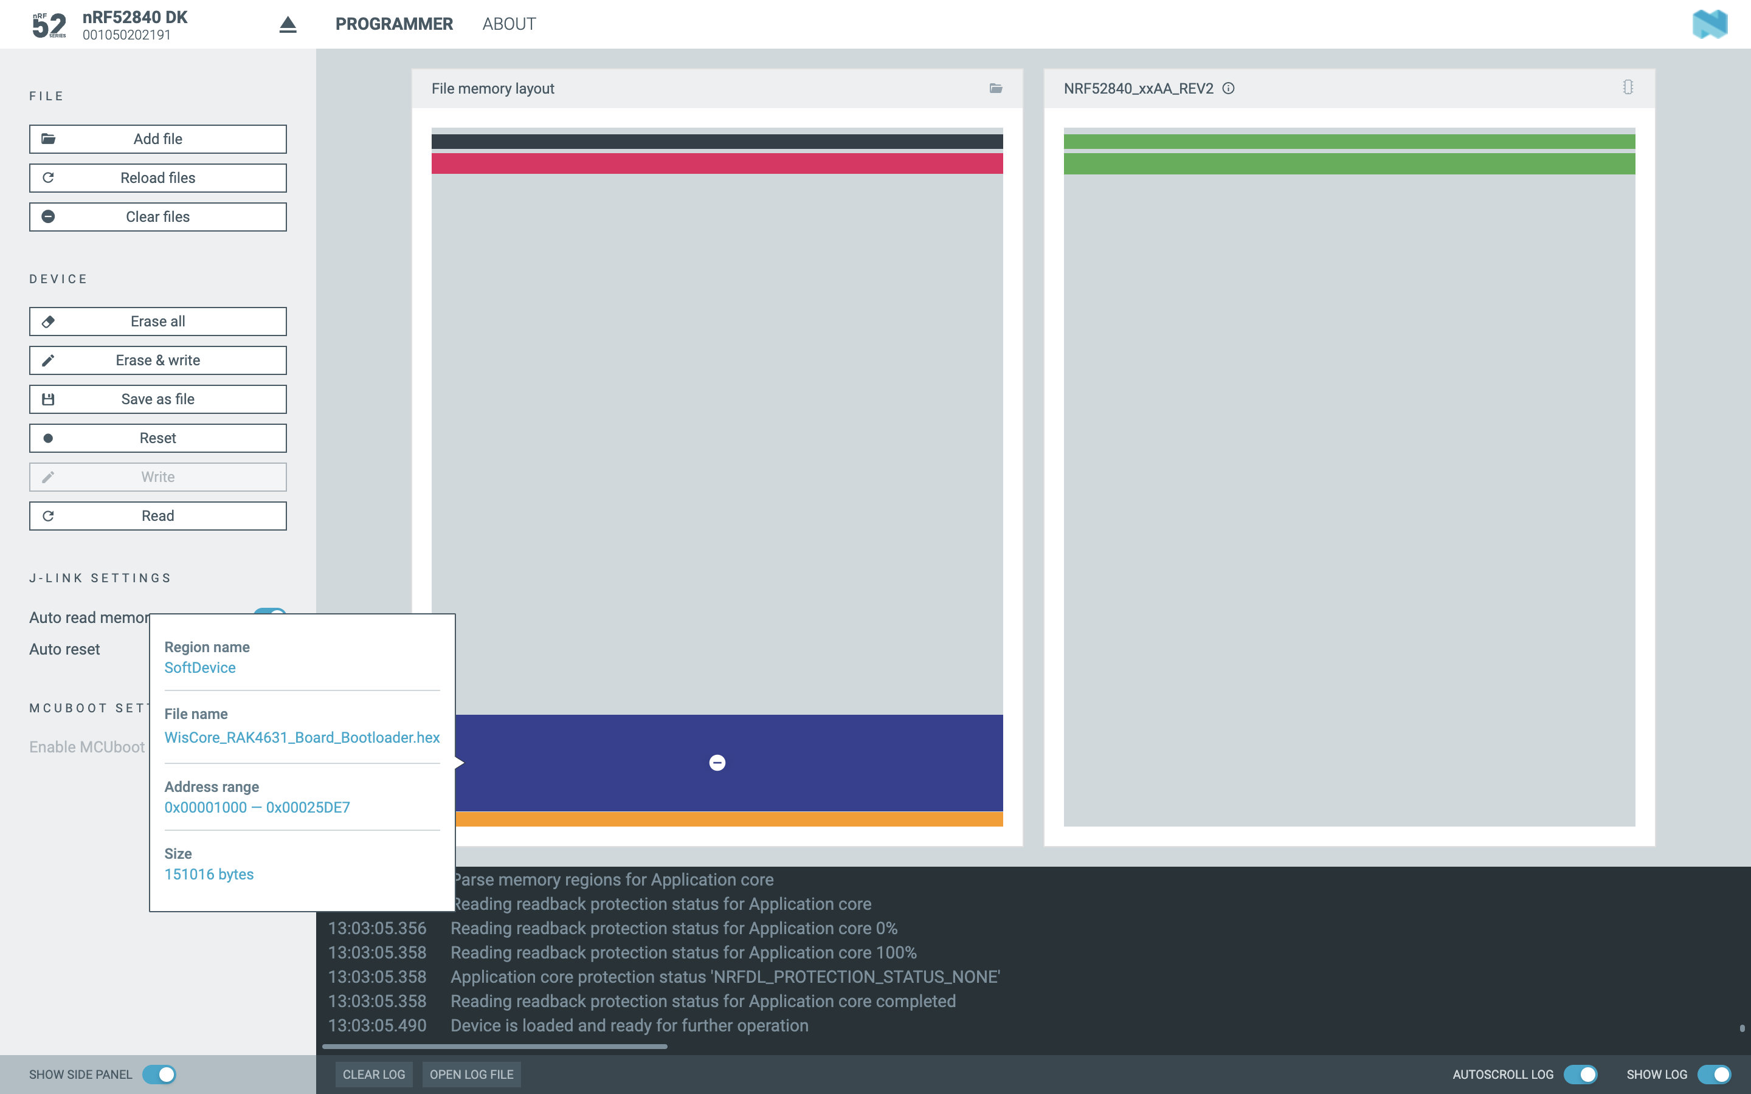The width and height of the screenshot is (1751, 1094).
Task: Click Open Log File button
Action: 471,1075
